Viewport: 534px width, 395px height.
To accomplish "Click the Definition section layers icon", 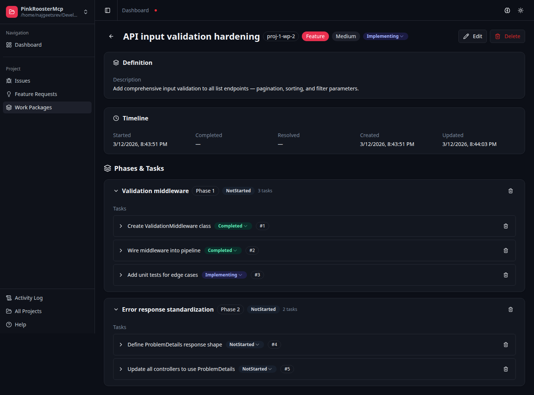I will click(x=116, y=63).
